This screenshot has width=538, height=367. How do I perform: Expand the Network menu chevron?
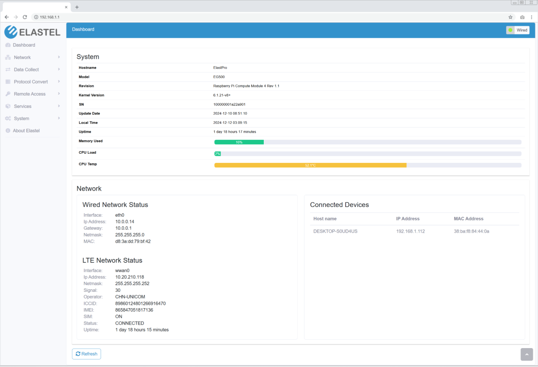[59, 57]
